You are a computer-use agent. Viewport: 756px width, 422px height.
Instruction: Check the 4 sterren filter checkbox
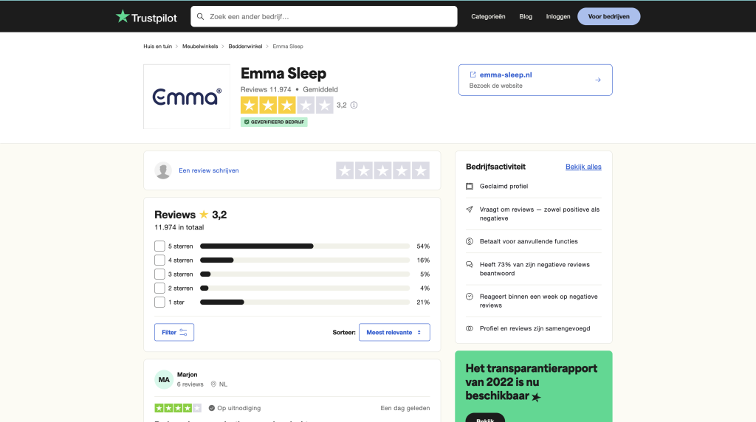159,260
